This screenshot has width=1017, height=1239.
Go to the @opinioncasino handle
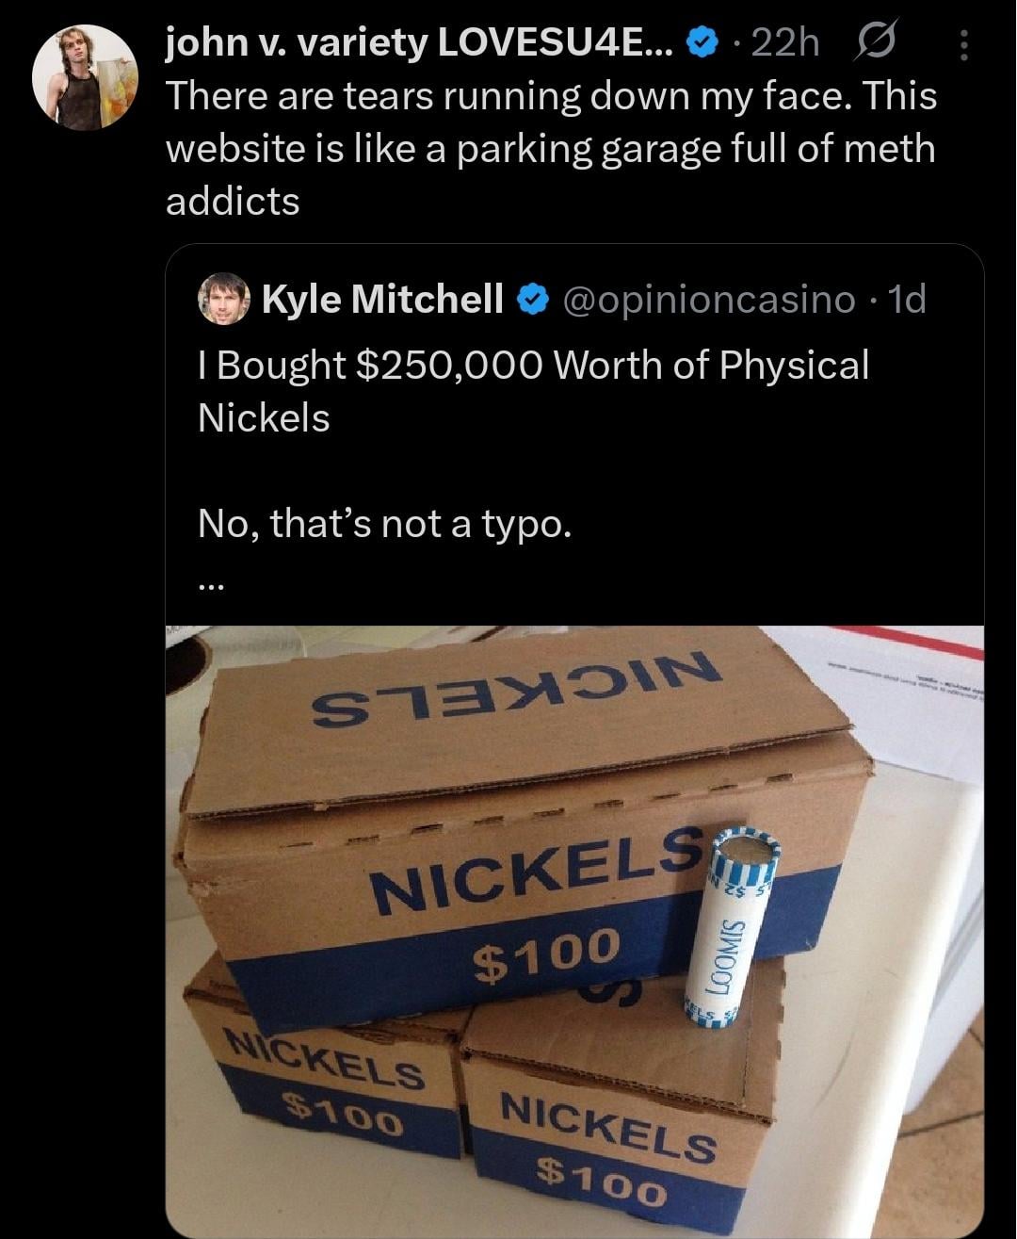[x=708, y=300]
